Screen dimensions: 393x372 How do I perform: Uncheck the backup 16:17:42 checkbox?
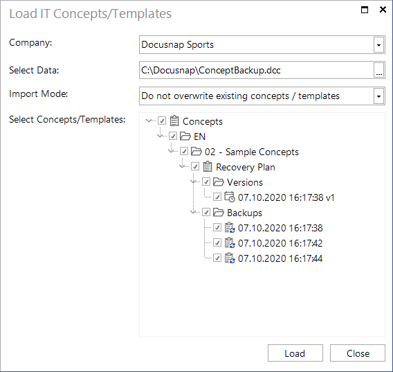click(x=217, y=242)
